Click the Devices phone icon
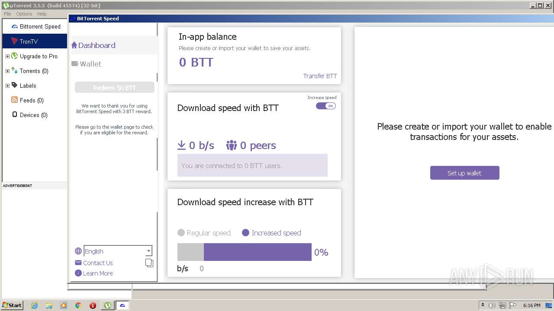 (15, 115)
